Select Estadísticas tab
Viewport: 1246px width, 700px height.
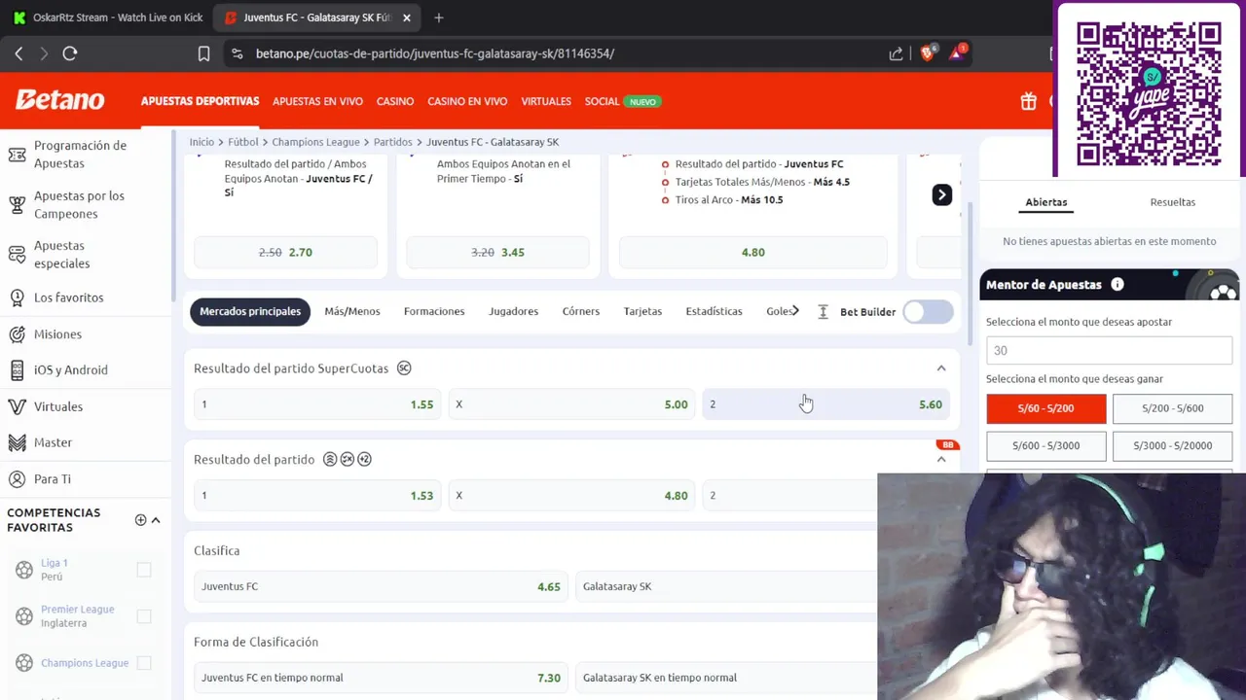click(714, 311)
